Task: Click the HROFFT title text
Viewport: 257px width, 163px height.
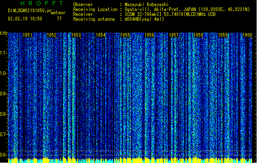Action: [42, 3]
